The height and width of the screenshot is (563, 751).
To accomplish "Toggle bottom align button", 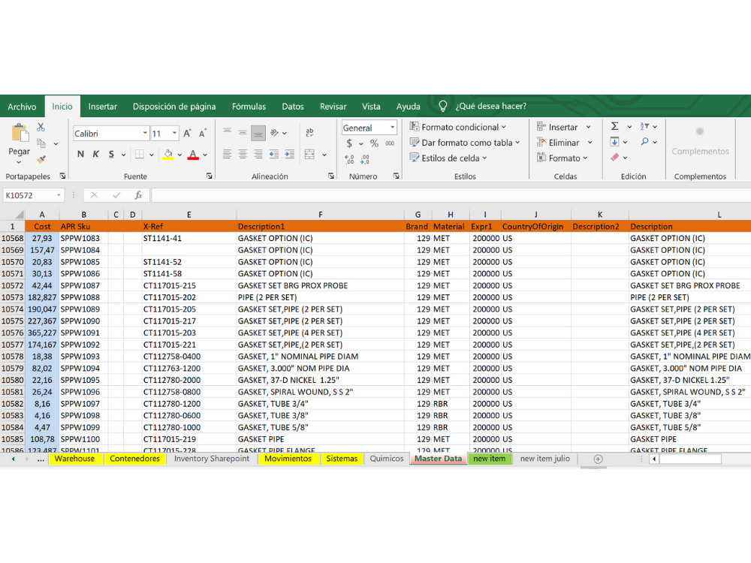I will tap(258, 133).
